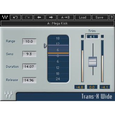
Task: Click the Waves logo at bottom left
Action: tap(8, 95)
